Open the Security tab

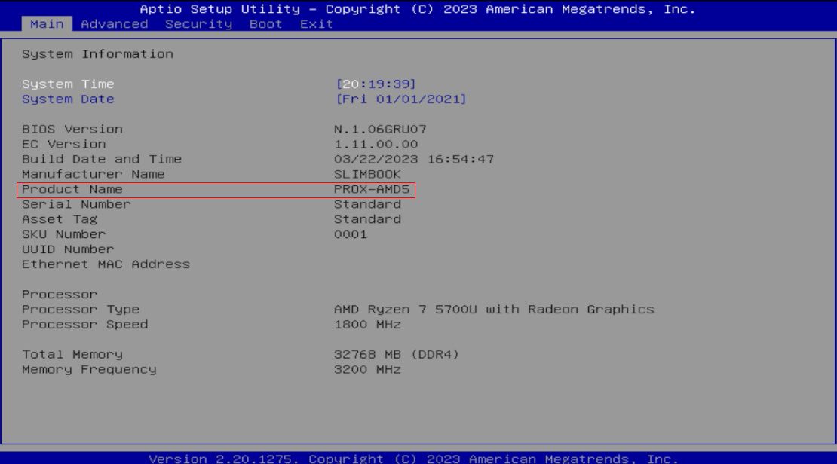coord(198,24)
